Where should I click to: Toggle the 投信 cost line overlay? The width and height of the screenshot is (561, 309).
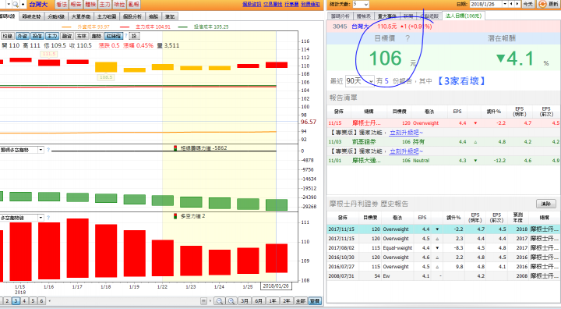point(37,36)
